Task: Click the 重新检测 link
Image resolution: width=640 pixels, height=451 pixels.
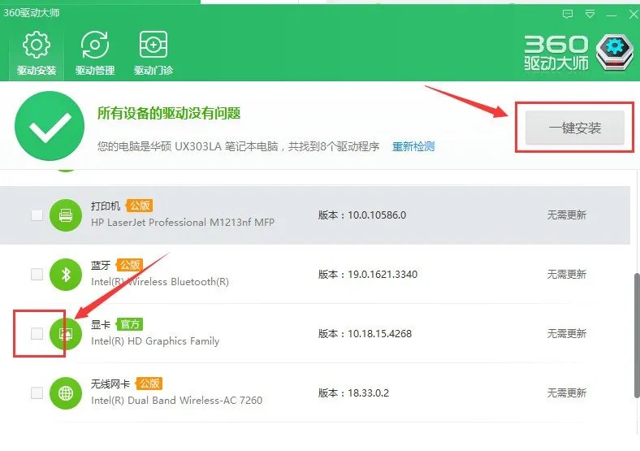Action: pos(413,146)
